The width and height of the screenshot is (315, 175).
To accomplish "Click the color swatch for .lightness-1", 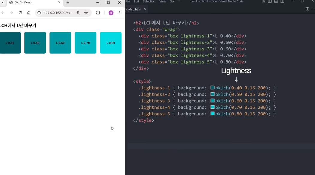I will pos(213,88).
